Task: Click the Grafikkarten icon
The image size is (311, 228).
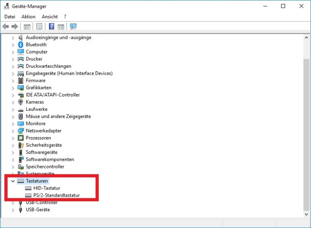Action: [x=21, y=88]
